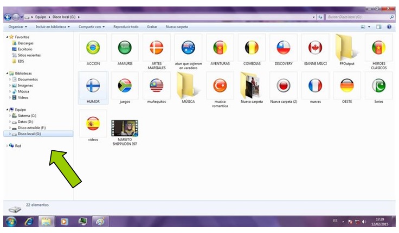399x233 pixels.
Task: Open the Organizar dropdown menu
Action: pyautogui.click(x=18, y=26)
